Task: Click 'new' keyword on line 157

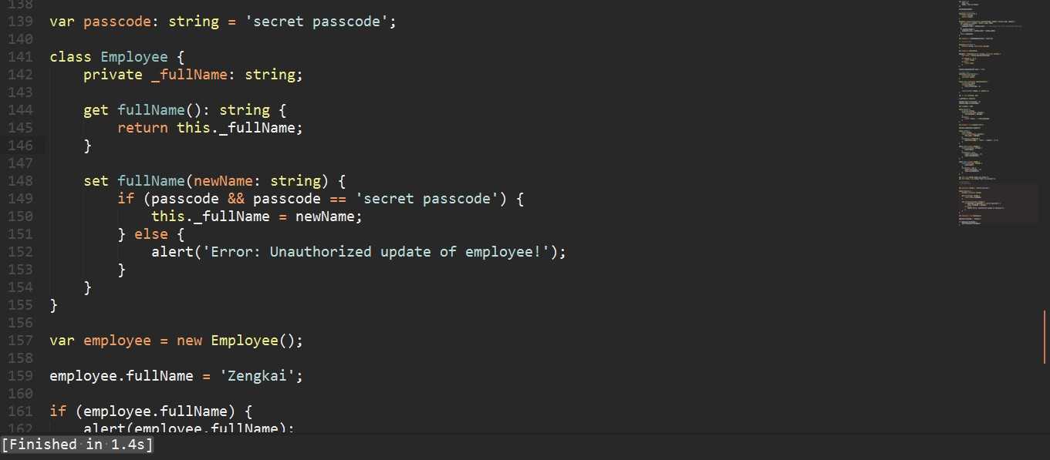Action: click(x=189, y=341)
